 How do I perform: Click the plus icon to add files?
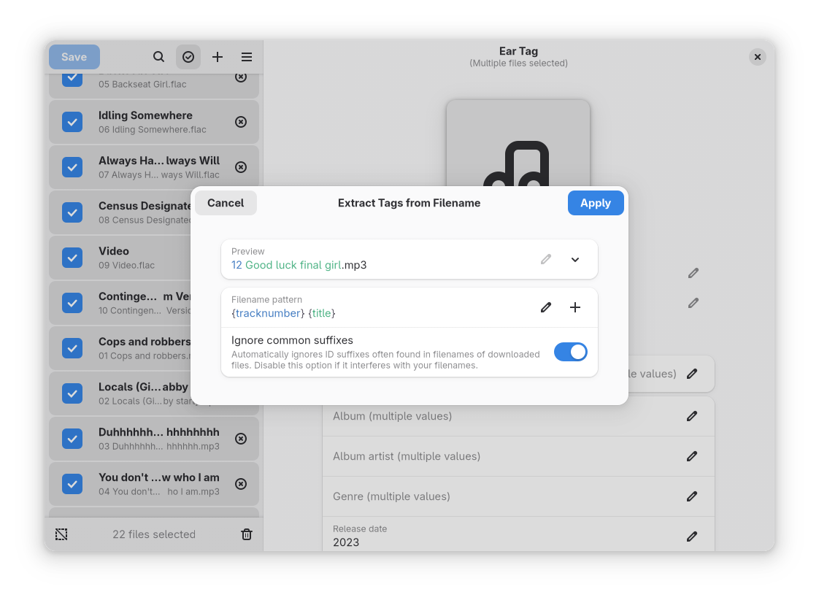tap(218, 57)
